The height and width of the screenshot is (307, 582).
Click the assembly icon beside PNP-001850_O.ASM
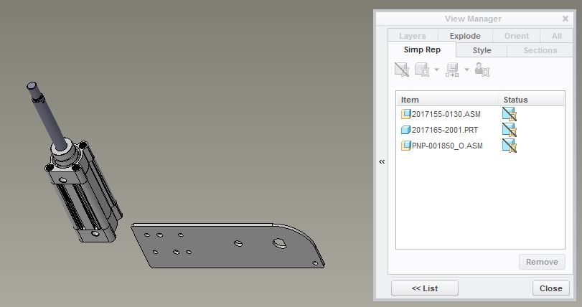(x=406, y=146)
